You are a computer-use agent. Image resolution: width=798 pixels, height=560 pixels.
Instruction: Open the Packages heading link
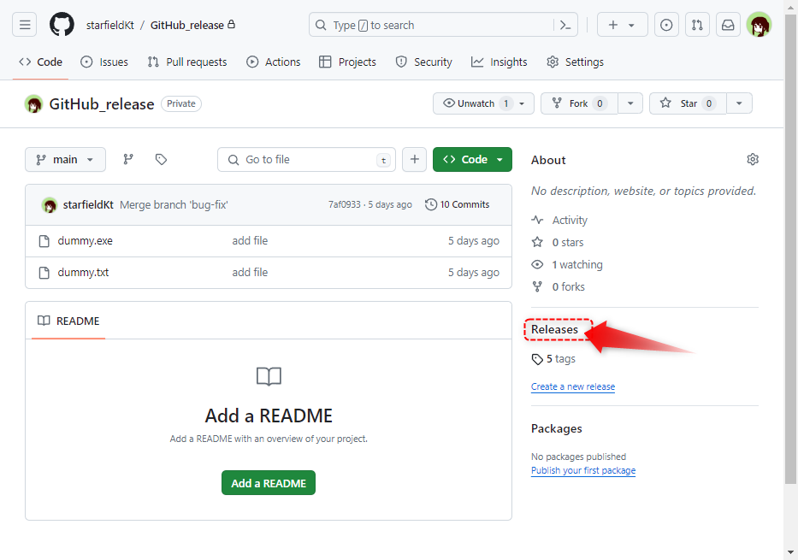click(x=557, y=429)
